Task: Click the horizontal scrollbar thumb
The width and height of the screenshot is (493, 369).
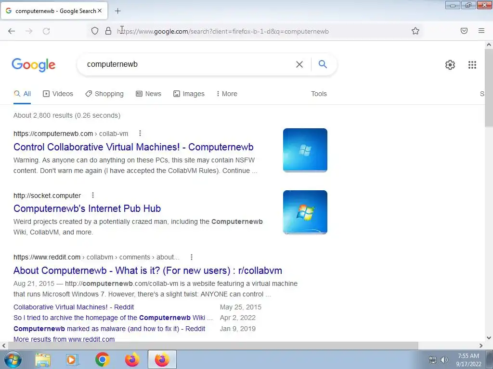Action: (213, 345)
